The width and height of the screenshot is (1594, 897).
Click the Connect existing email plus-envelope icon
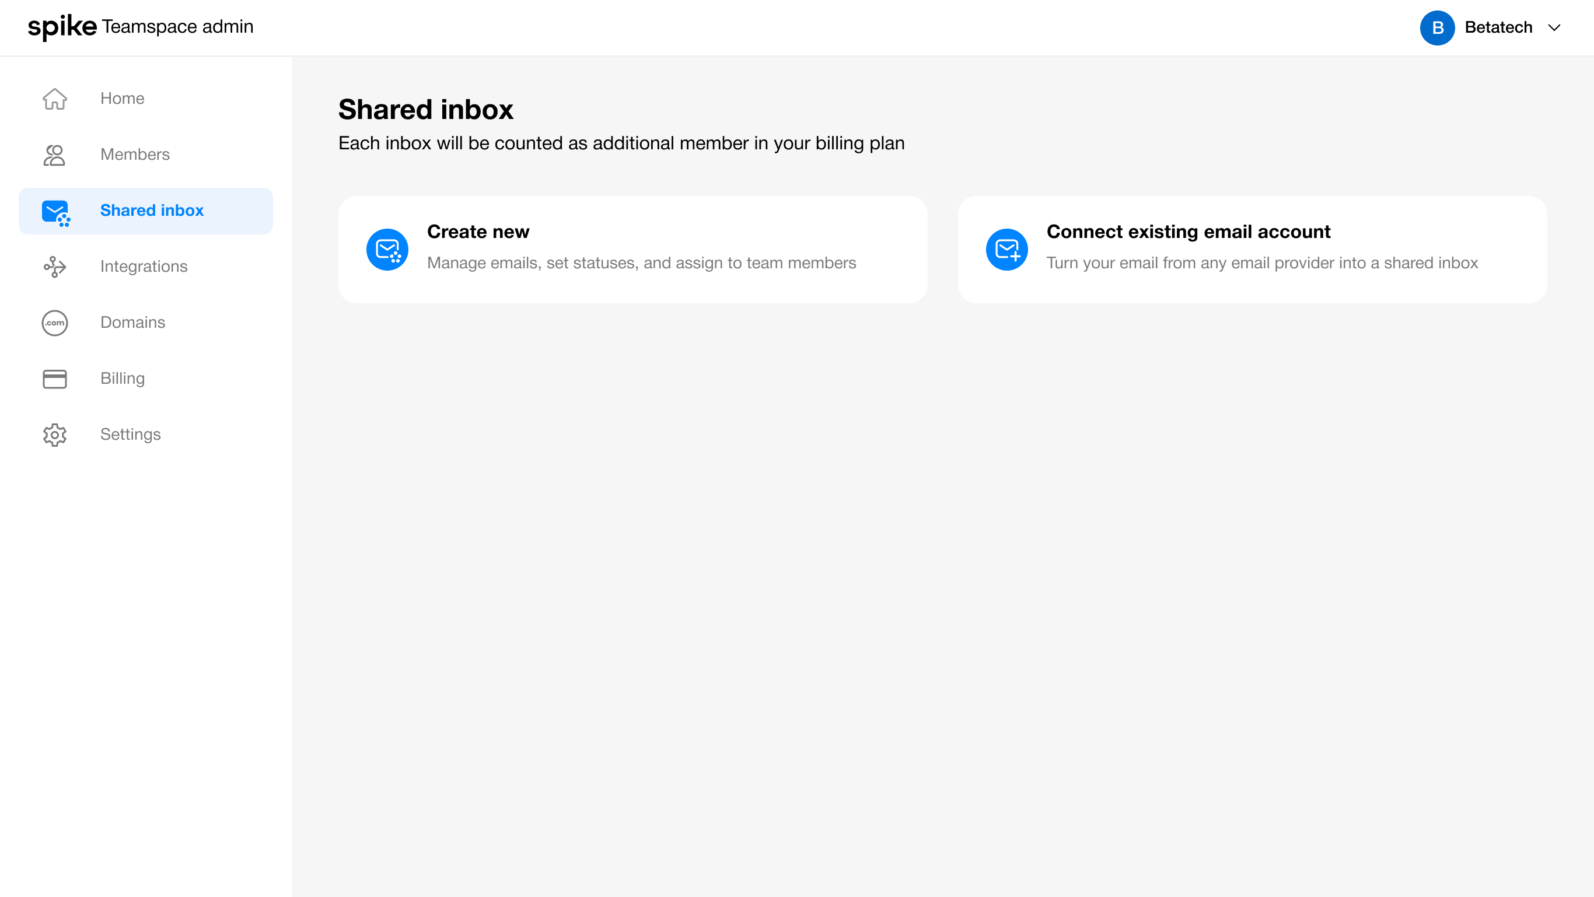1007,250
